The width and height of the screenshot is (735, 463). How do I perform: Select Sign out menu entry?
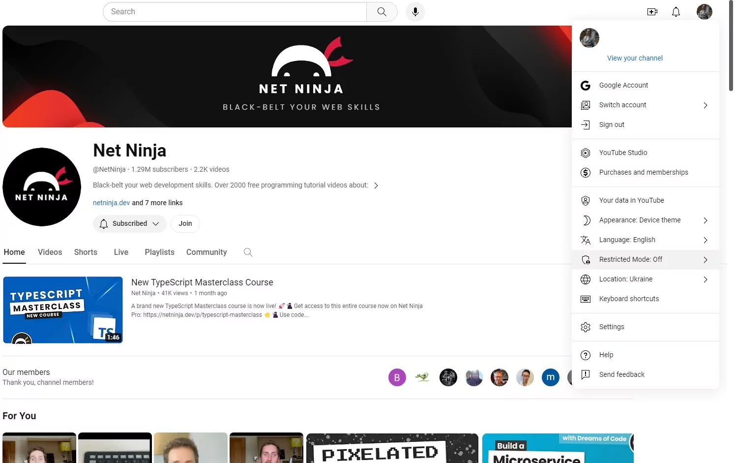point(646,125)
